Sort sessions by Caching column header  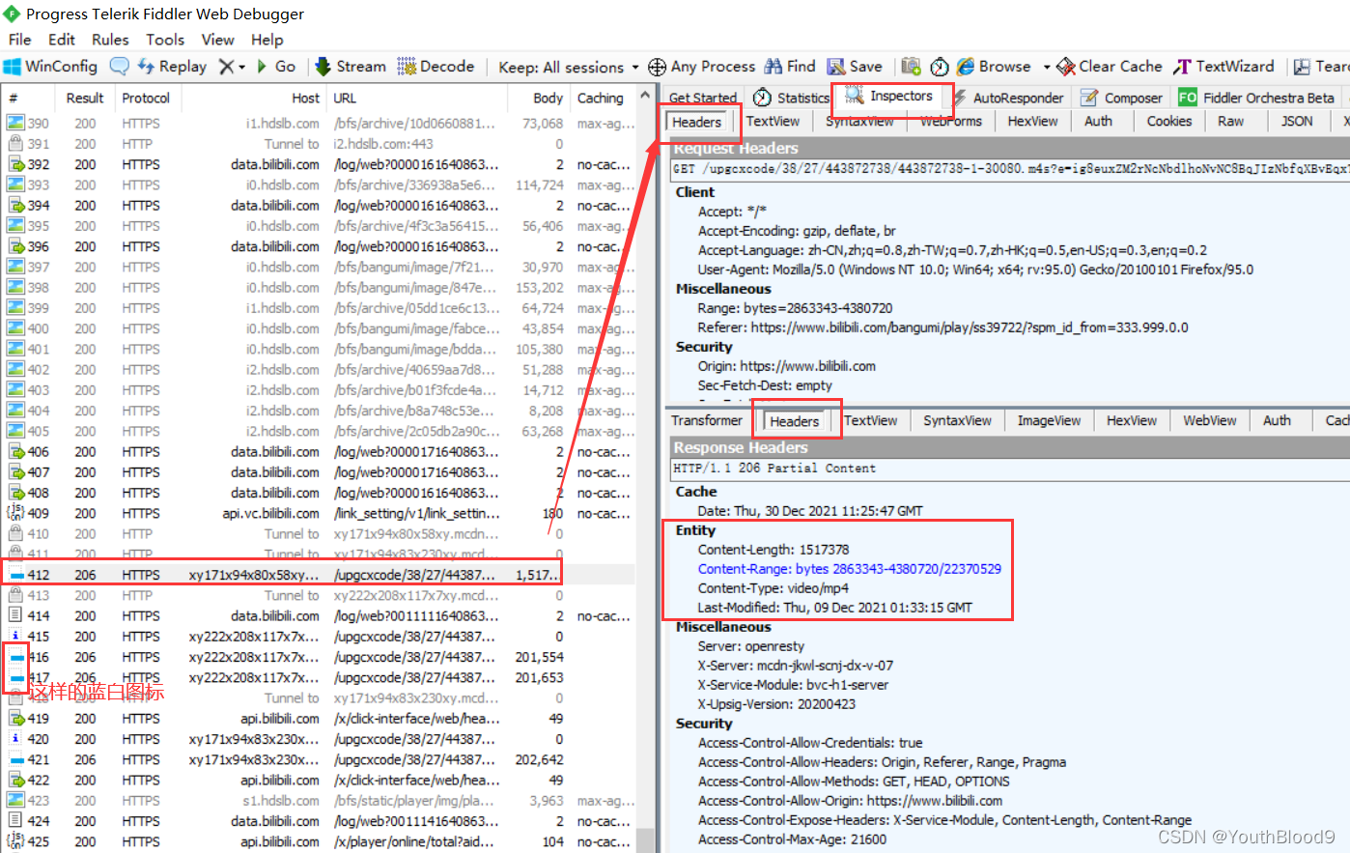pyautogui.click(x=601, y=99)
